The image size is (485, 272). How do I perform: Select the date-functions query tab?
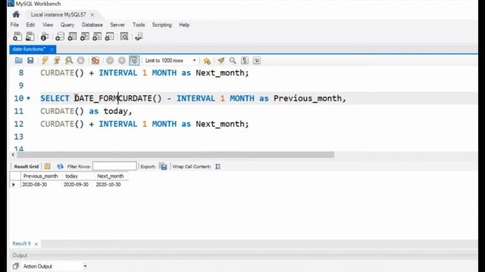click(29, 49)
